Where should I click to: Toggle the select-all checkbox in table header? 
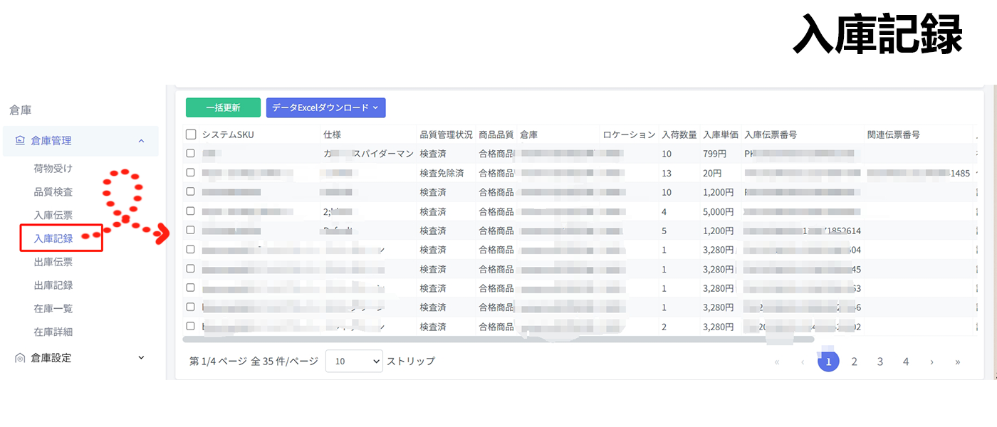tap(191, 135)
